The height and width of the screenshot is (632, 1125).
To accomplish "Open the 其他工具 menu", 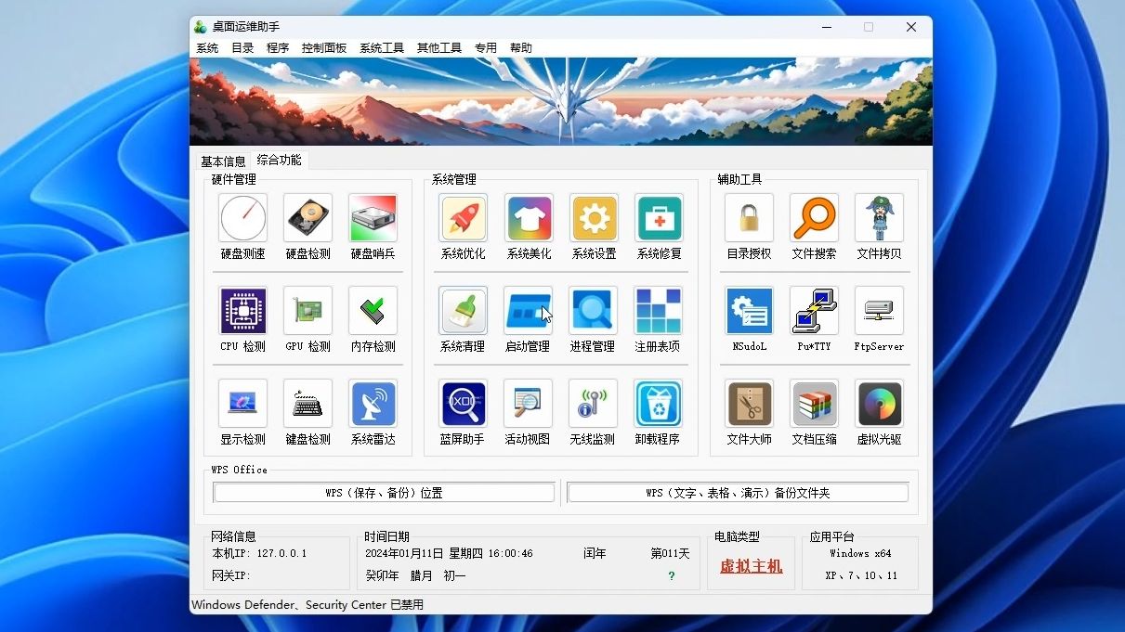I will [439, 48].
